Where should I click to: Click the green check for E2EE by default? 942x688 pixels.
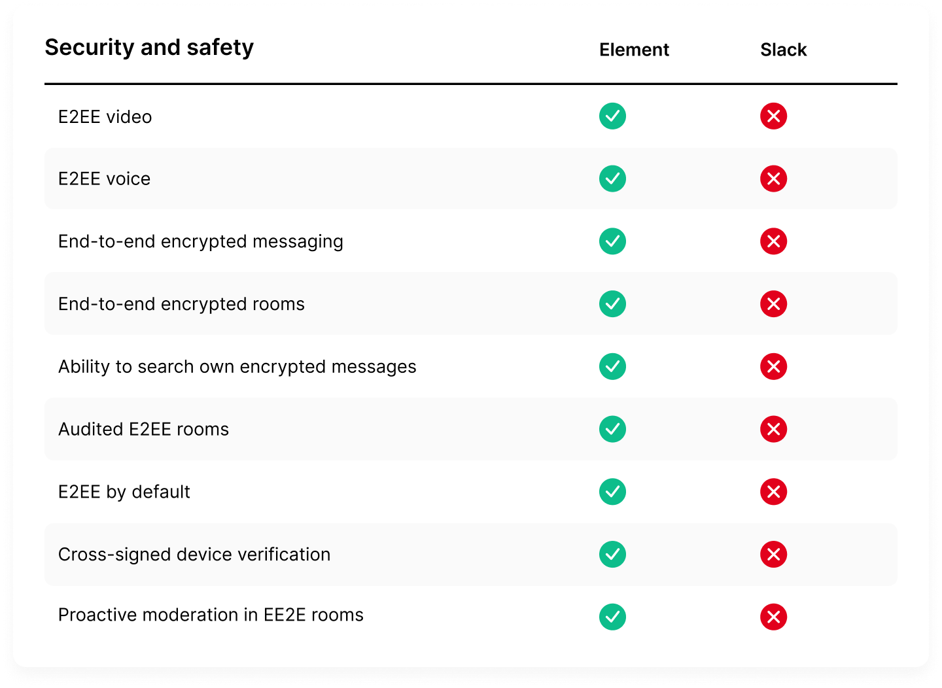pos(612,492)
